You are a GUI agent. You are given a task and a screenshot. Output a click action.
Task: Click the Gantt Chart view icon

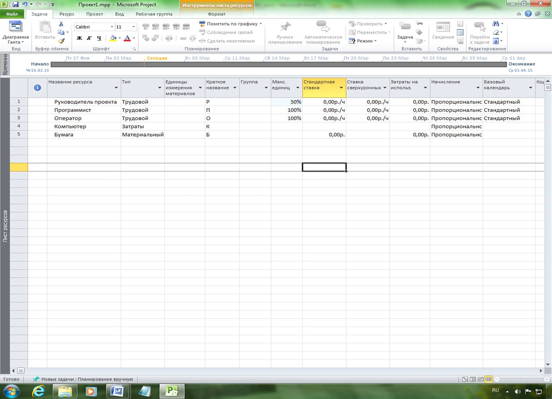(15, 28)
